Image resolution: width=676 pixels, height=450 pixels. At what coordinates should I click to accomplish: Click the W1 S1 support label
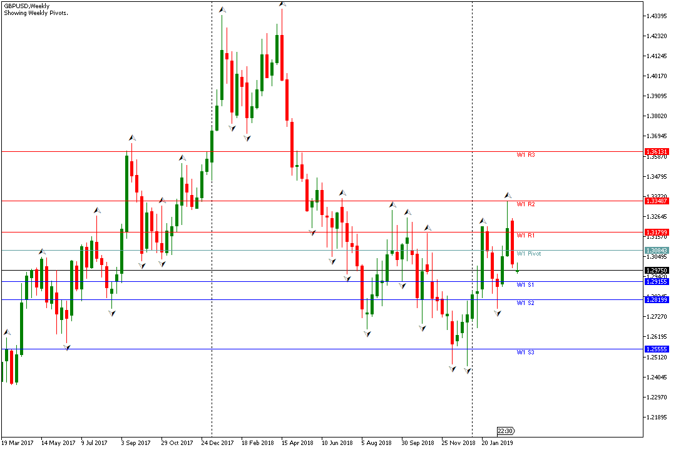526,285
